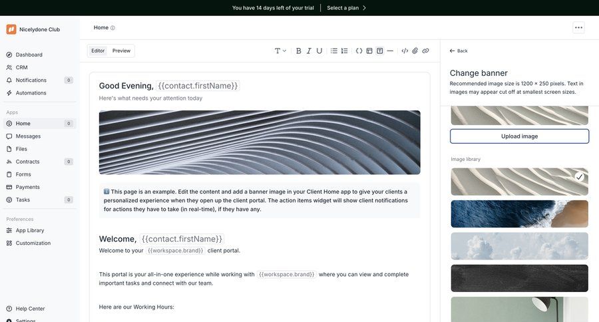Insert a bulleted list
Image resolution: width=599 pixels, height=322 pixels.
[x=334, y=51]
